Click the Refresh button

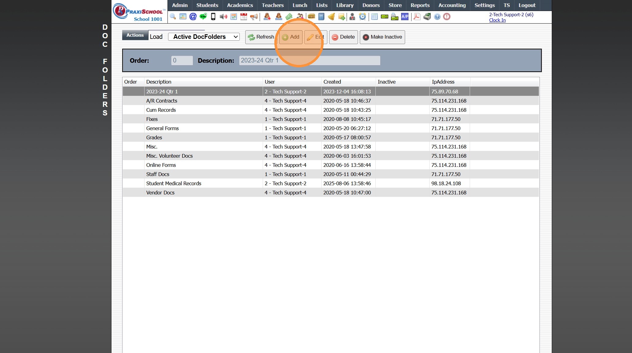(x=261, y=37)
